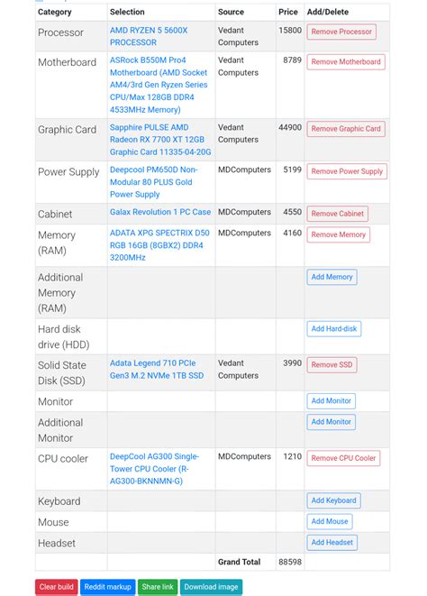Screen dimensions: 427x596
Task: Open the ASRock B550M Pro4 motherboard link
Action: (159, 85)
